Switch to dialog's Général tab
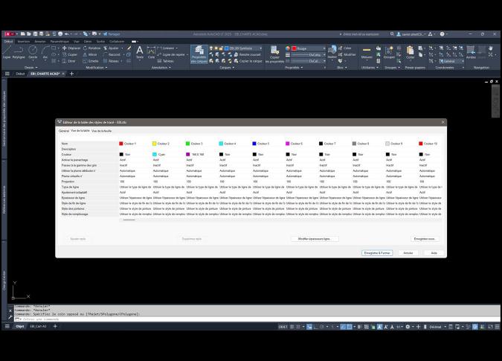 tap(64, 131)
